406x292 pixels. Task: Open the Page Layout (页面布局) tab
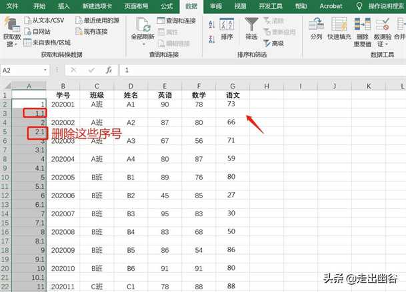tap(137, 6)
